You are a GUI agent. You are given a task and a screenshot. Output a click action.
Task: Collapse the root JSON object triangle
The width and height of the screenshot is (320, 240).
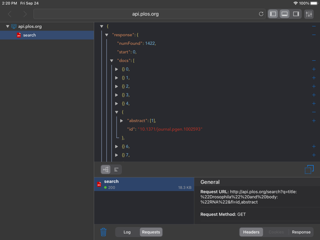click(x=101, y=27)
